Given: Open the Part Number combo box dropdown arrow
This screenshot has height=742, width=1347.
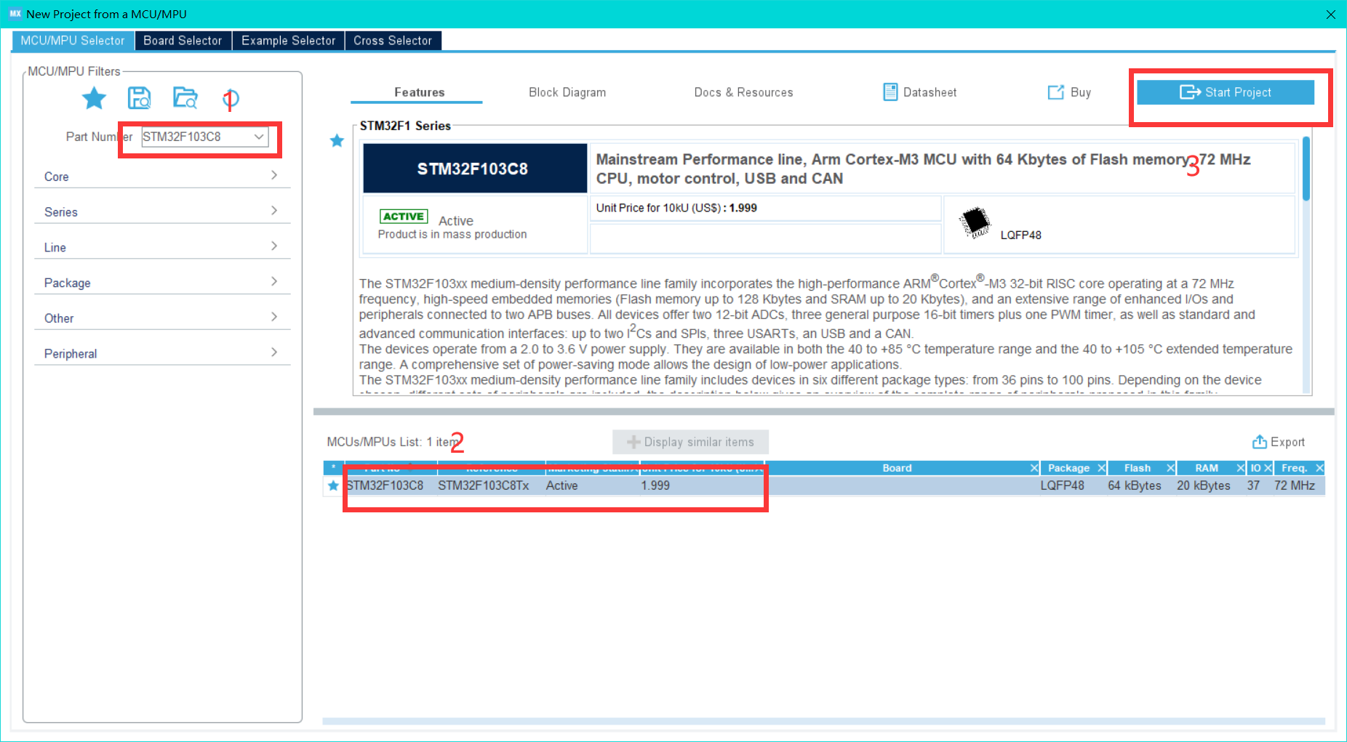Looking at the screenshot, I should (x=259, y=137).
